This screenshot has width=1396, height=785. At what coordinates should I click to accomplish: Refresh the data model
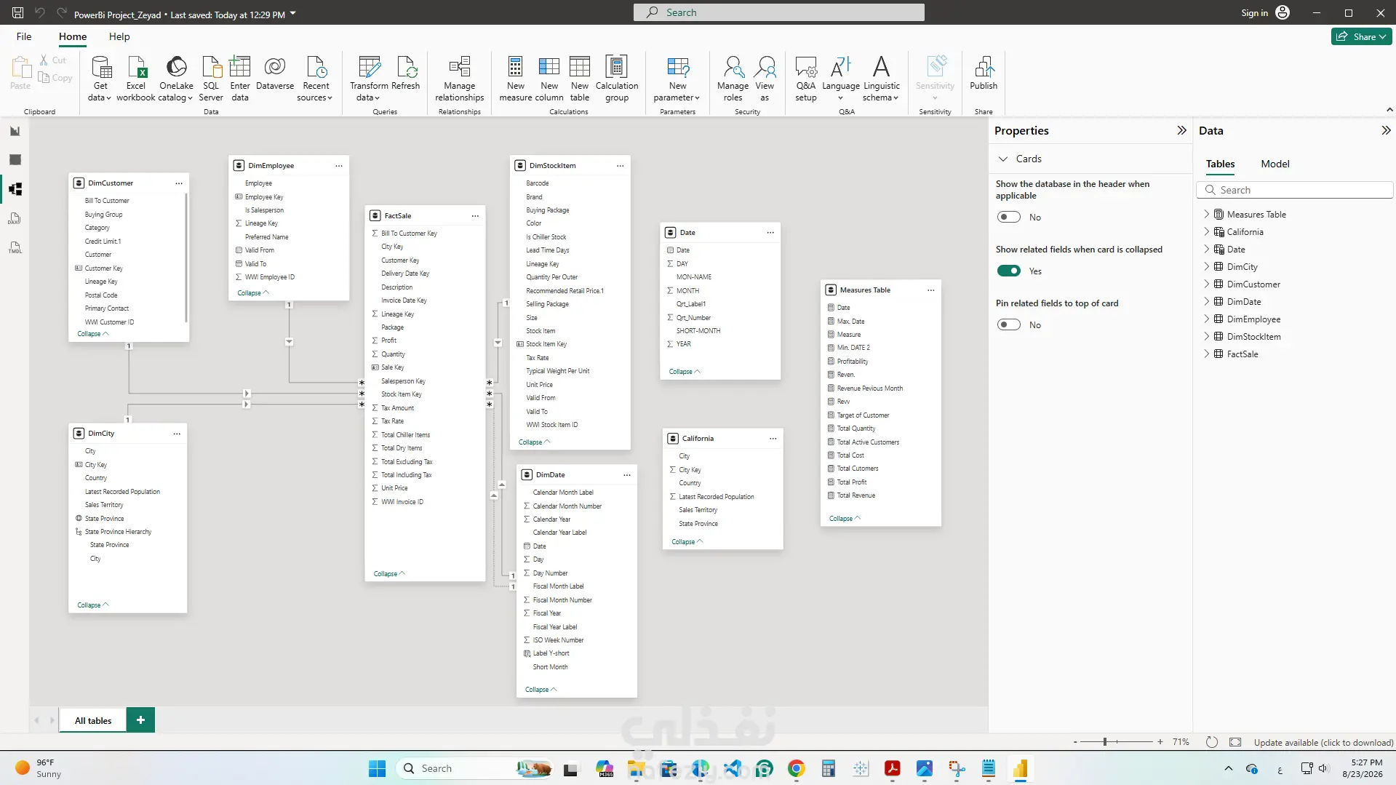(406, 73)
